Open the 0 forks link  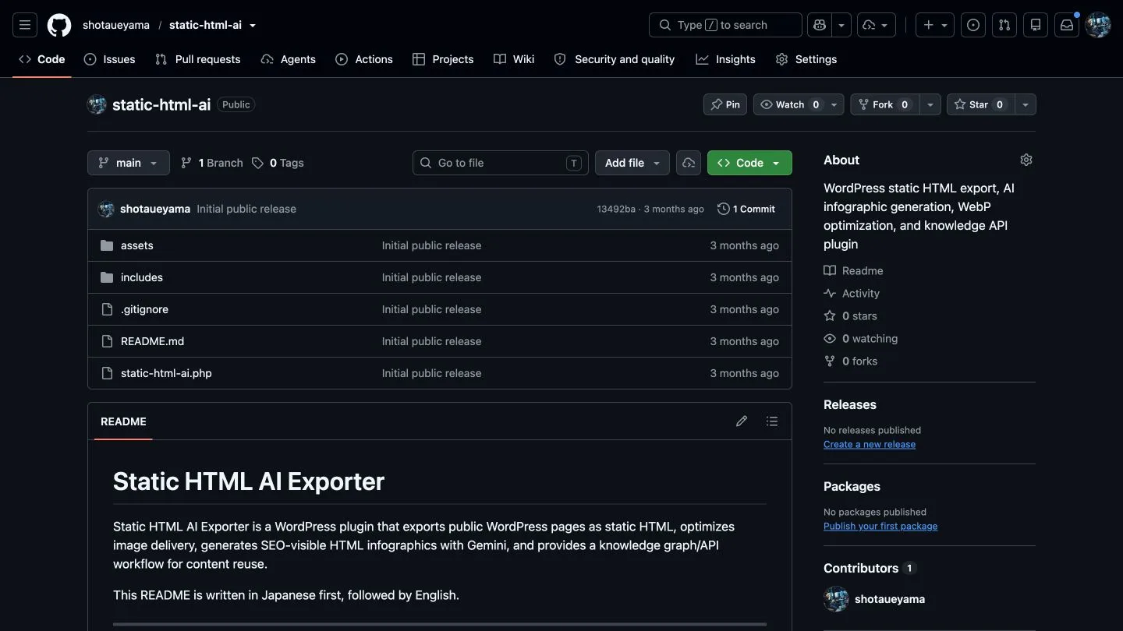pos(851,361)
